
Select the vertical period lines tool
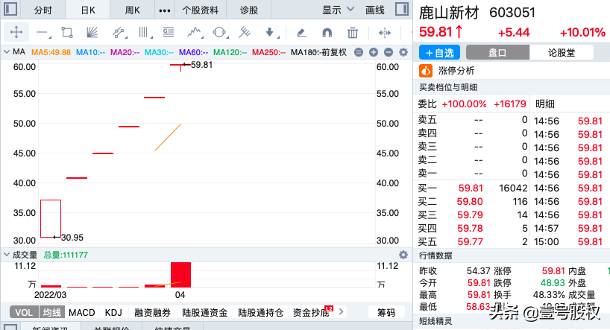click(145, 32)
